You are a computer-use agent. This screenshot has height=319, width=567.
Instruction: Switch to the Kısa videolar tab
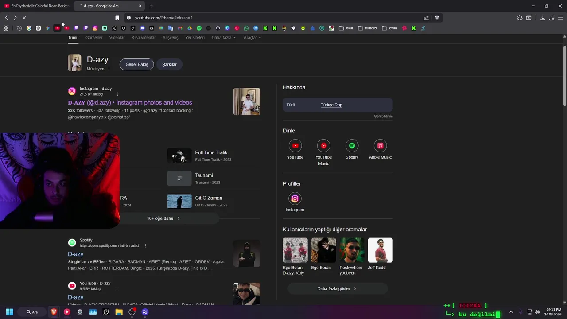point(144,38)
